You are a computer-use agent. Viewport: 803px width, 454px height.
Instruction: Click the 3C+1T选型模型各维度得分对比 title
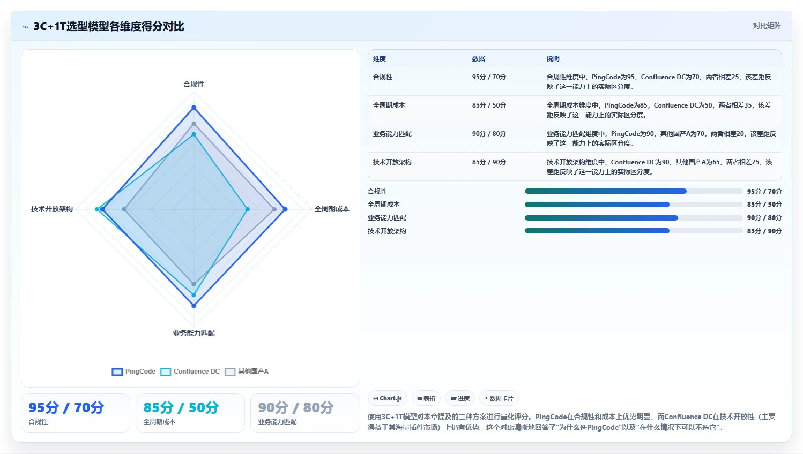(x=109, y=27)
